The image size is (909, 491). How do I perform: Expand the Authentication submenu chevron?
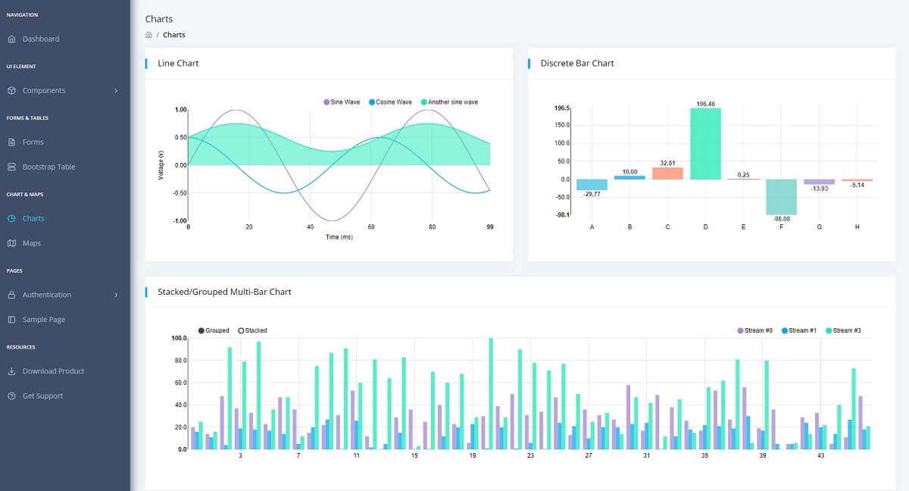click(116, 295)
